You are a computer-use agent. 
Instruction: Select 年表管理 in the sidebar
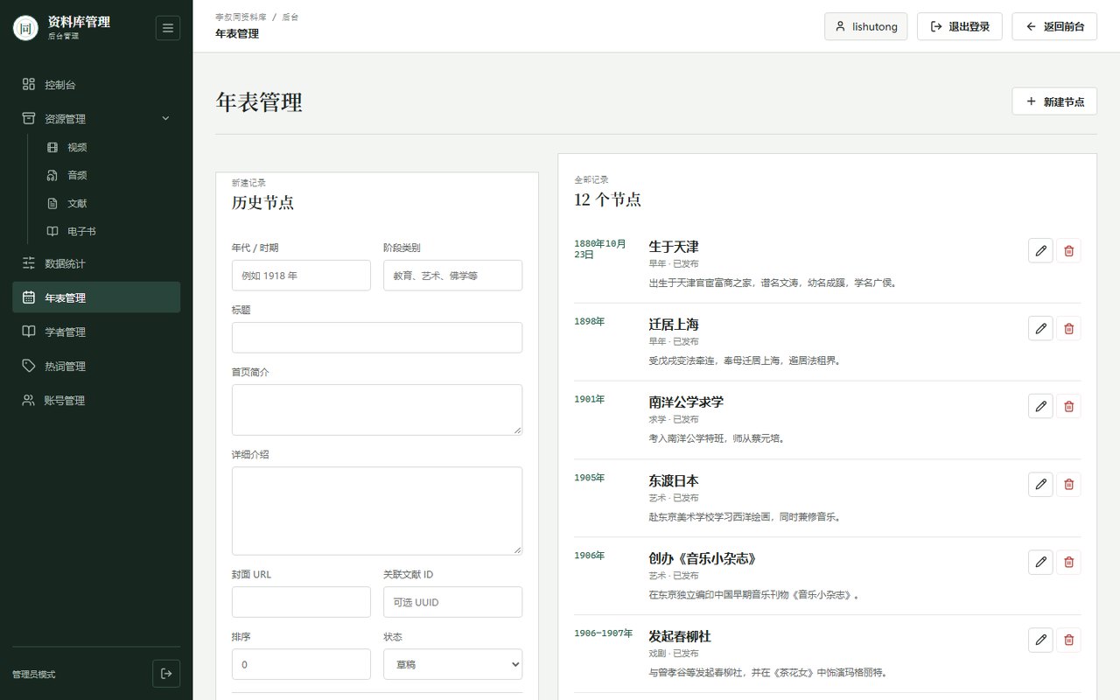(96, 297)
